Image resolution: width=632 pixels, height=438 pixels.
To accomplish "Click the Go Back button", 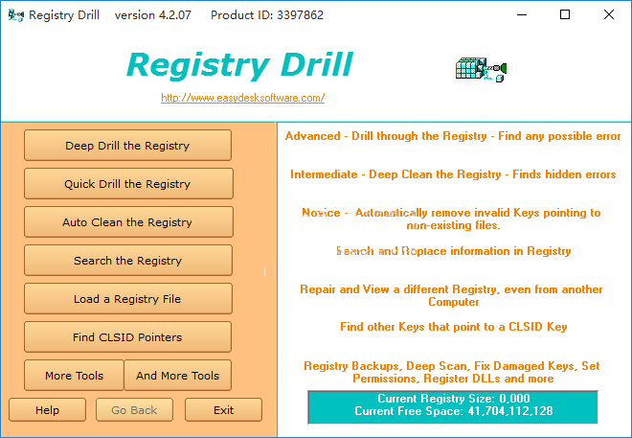I will 134,410.
